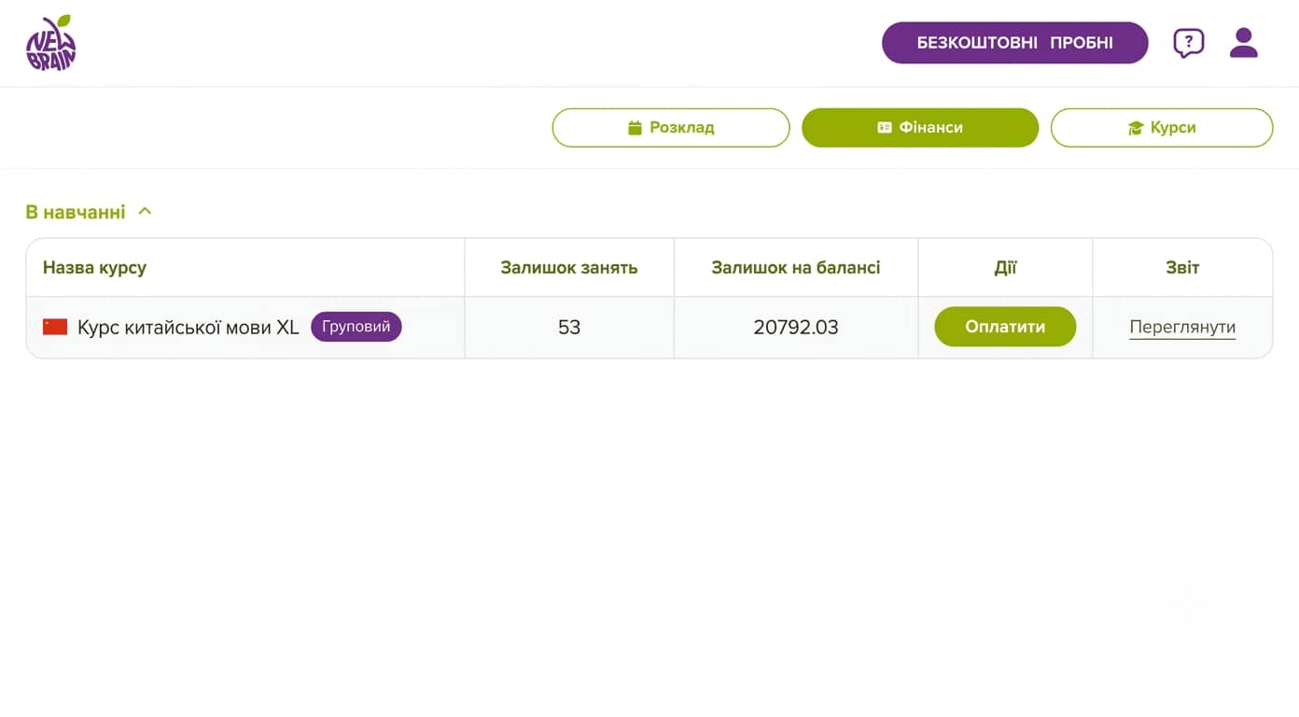Screen dimensions: 1299x717
Task: Open the Переглянути report link
Action: [1182, 328]
